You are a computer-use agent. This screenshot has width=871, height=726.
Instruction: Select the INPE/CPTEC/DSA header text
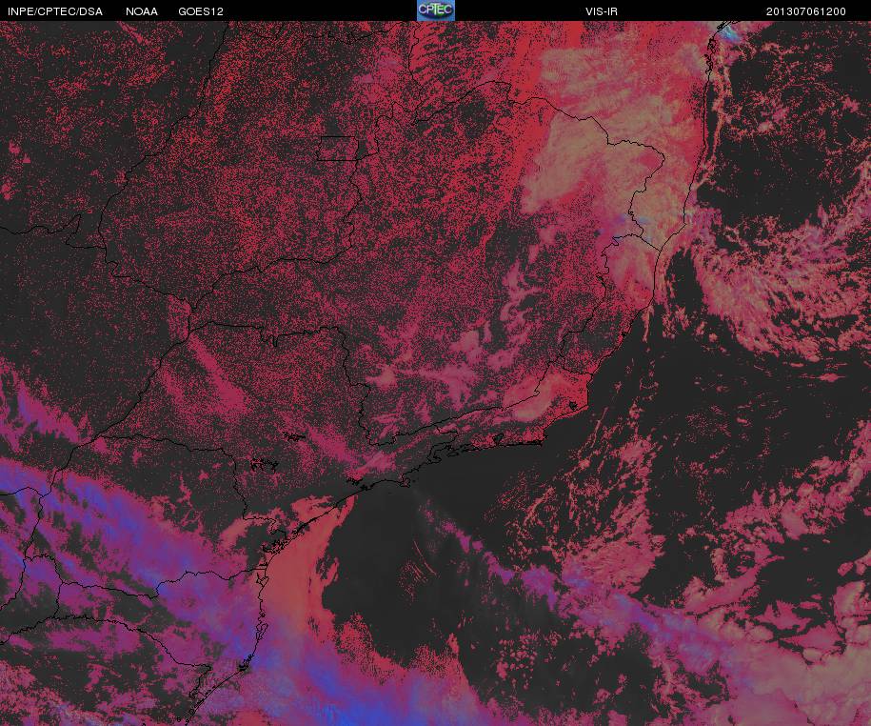(x=55, y=11)
